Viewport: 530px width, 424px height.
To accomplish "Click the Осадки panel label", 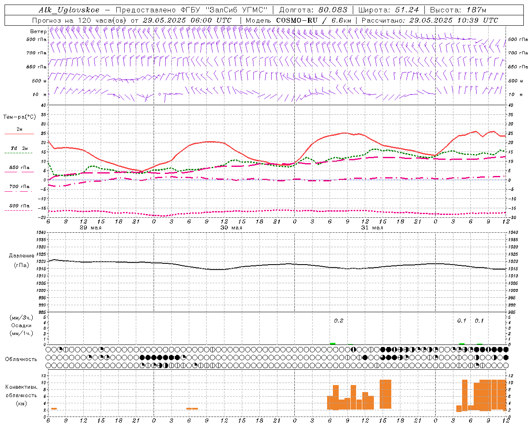I will pos(22,325).
